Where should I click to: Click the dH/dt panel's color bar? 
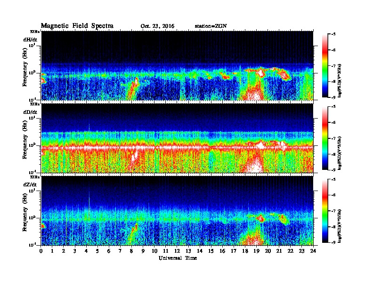325,66
